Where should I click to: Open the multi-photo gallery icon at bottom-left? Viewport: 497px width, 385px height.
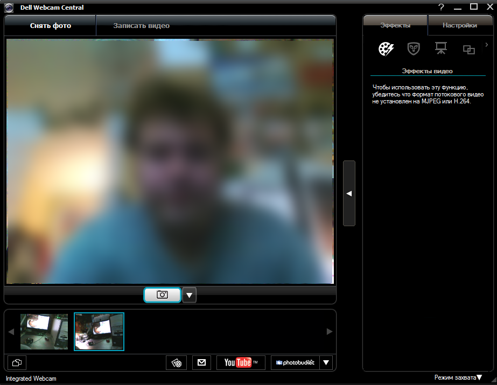17,363
